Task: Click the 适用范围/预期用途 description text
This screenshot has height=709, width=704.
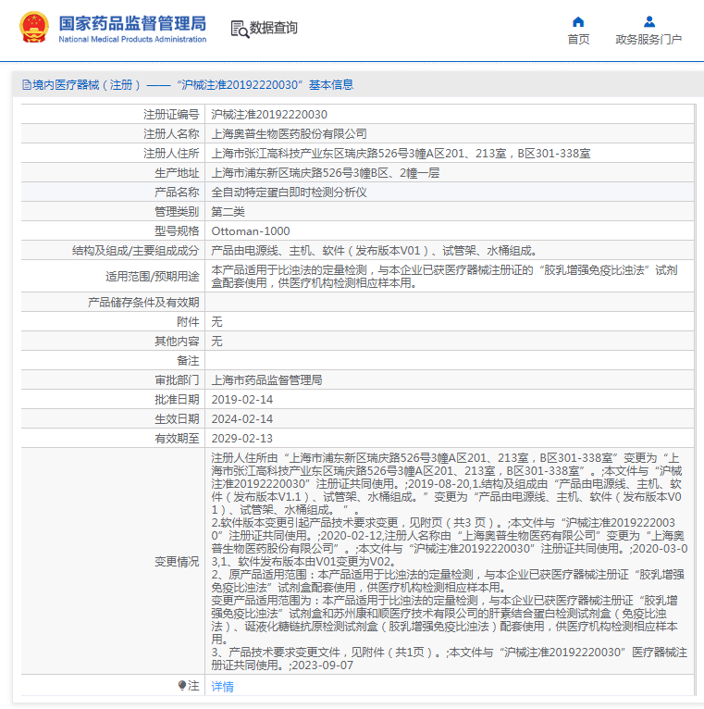Action: pyautogui.click(x=445, y=276)
